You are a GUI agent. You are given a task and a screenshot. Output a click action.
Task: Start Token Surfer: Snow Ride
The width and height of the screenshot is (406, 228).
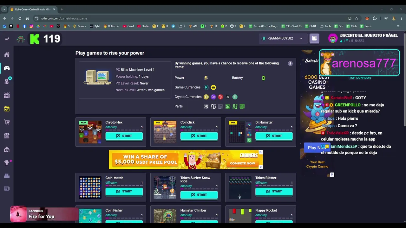coord(199,195)
